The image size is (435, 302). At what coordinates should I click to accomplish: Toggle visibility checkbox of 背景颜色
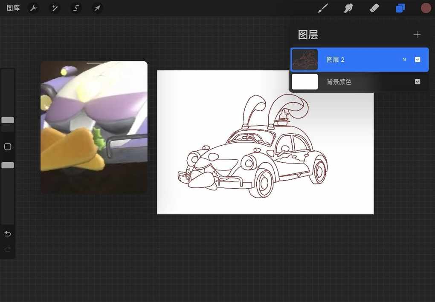[x=417, y=82]
